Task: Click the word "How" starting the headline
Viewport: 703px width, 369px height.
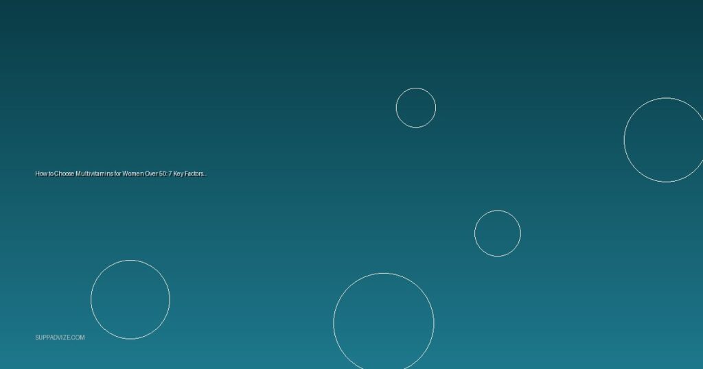Action: click(x=41, y=174)
